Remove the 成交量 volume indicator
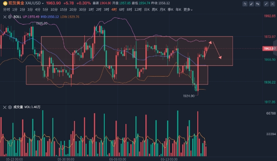Image resolution: width=277 pixels, height=161 pixels. [x=5, y=107]
